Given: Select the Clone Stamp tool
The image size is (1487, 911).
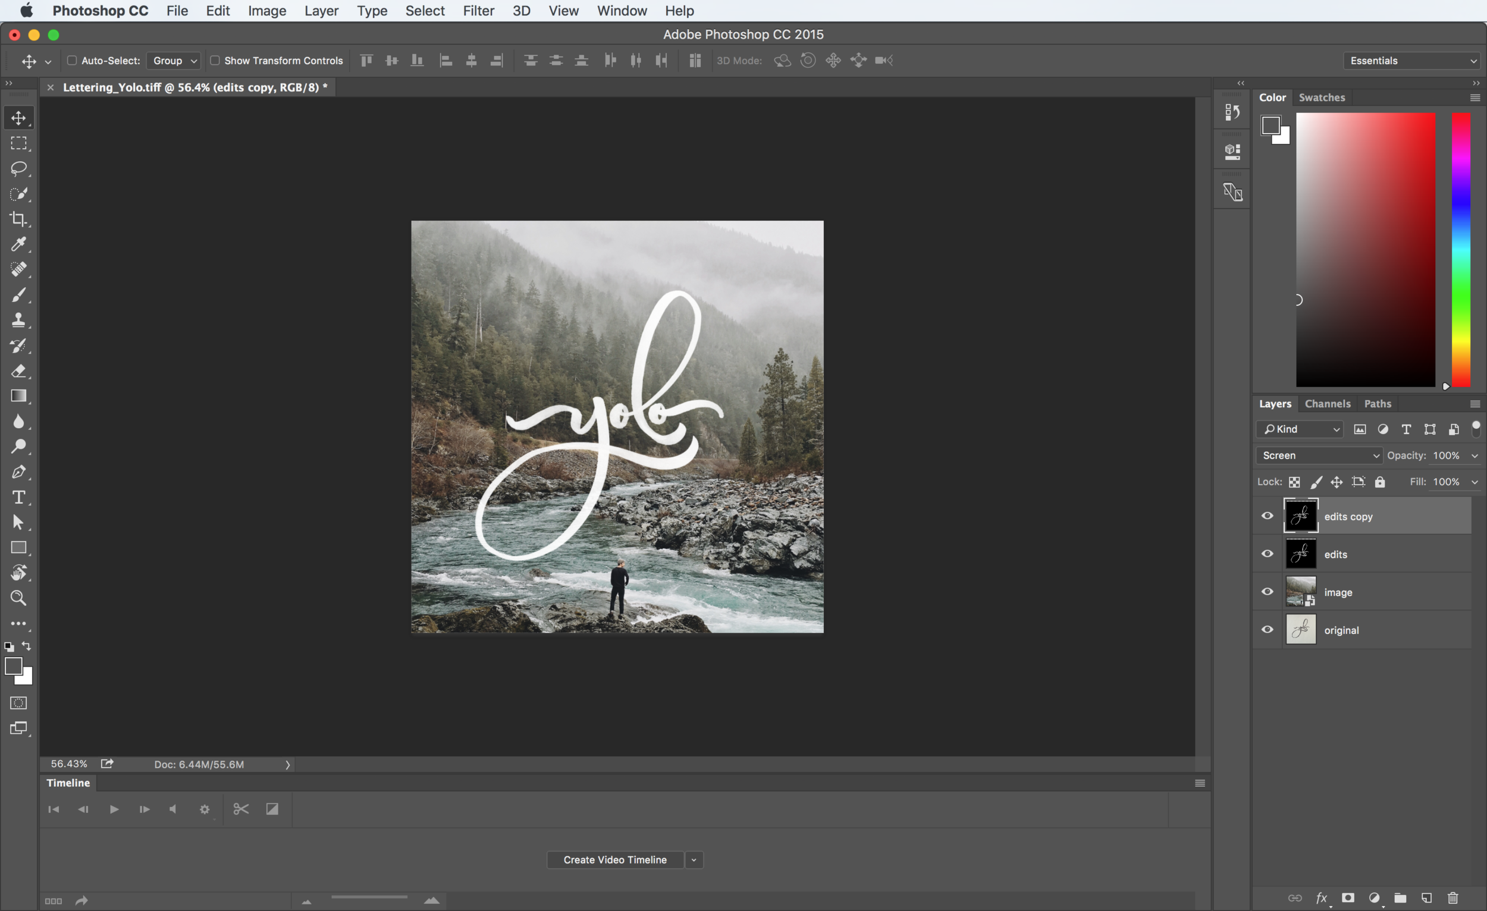Looking at the screenshot, I should pos(18,320).
